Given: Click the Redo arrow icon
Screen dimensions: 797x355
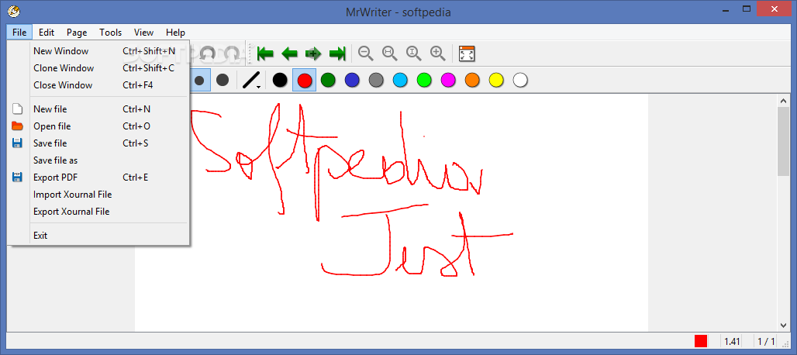Looking at the screenshot, I should [232, 53].
